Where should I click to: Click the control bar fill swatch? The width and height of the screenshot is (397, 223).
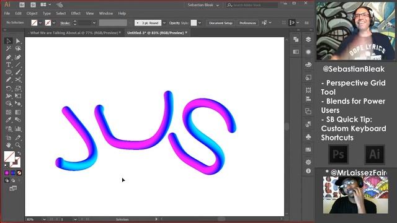(x=34, y=23)
